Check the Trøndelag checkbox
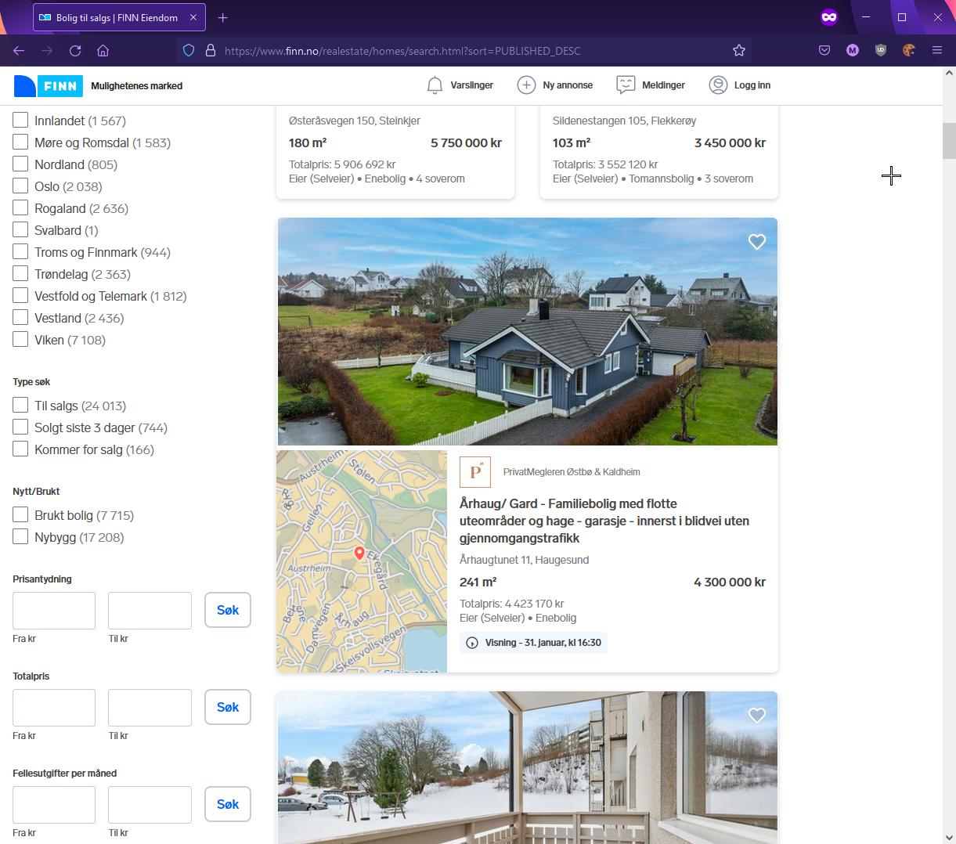 click(20, 274)
